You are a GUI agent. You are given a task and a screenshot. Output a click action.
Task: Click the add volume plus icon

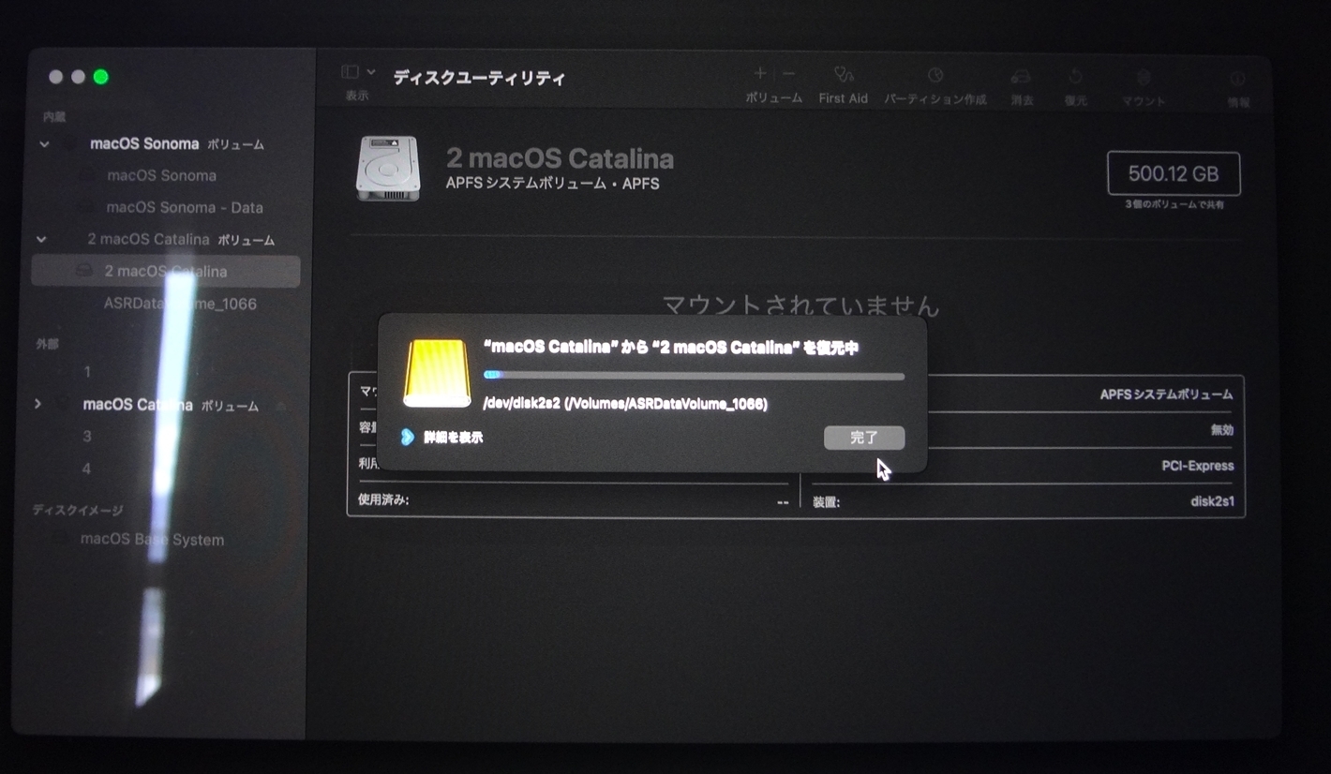pyautogui.click(x=760, y=74)
